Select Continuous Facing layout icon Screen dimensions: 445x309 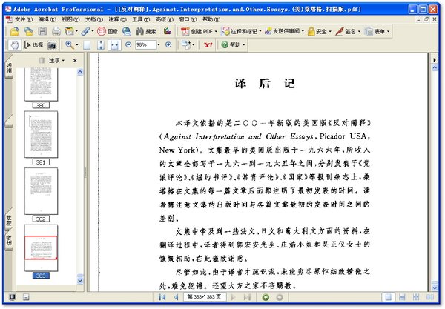point(416,297)
